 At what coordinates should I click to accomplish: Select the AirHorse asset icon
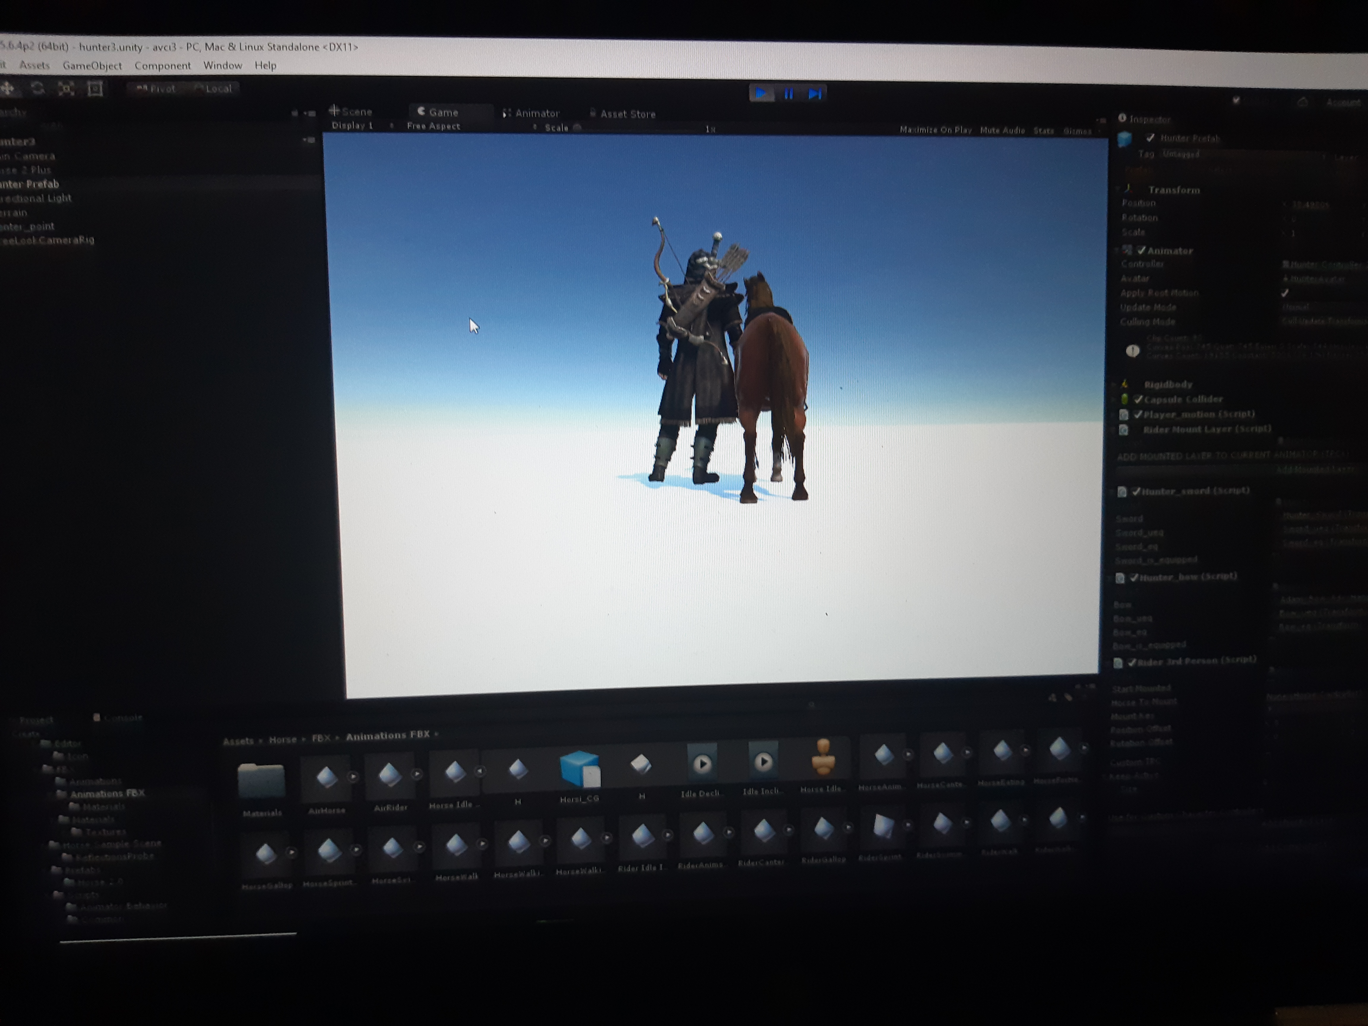pyautogui.click(x=327, y=778)
